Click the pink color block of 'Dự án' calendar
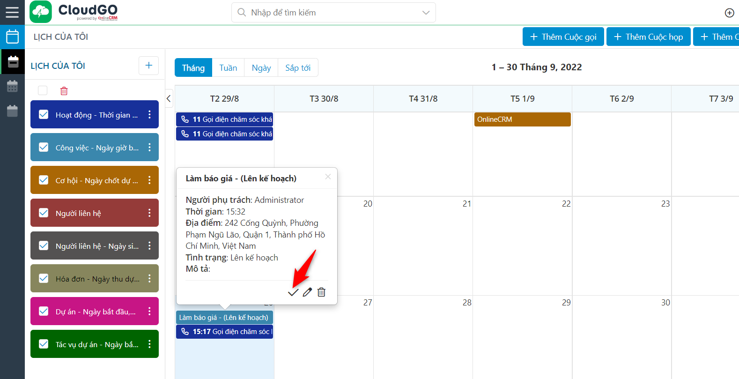739x379 pixels. coord(94,311)
